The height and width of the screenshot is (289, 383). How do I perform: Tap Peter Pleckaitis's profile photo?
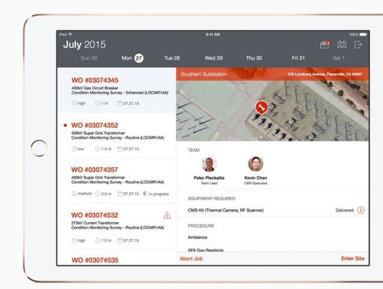209,164
